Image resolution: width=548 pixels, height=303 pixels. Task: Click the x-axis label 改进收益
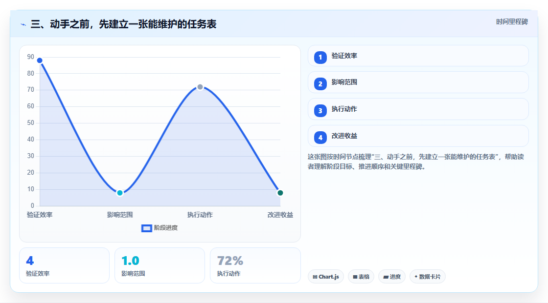(280, 215)
